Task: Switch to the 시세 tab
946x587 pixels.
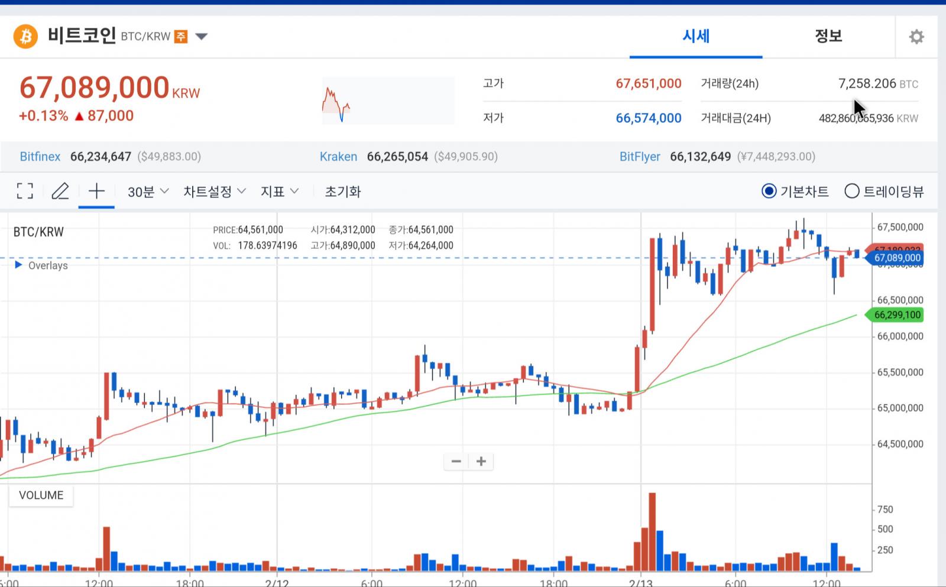Action: 695,37
